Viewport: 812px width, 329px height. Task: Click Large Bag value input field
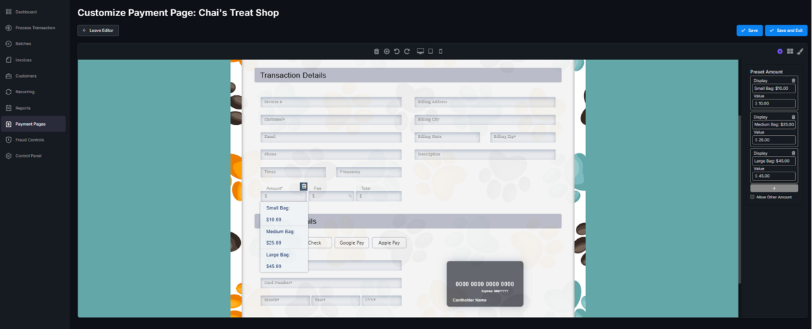(775, 176)
